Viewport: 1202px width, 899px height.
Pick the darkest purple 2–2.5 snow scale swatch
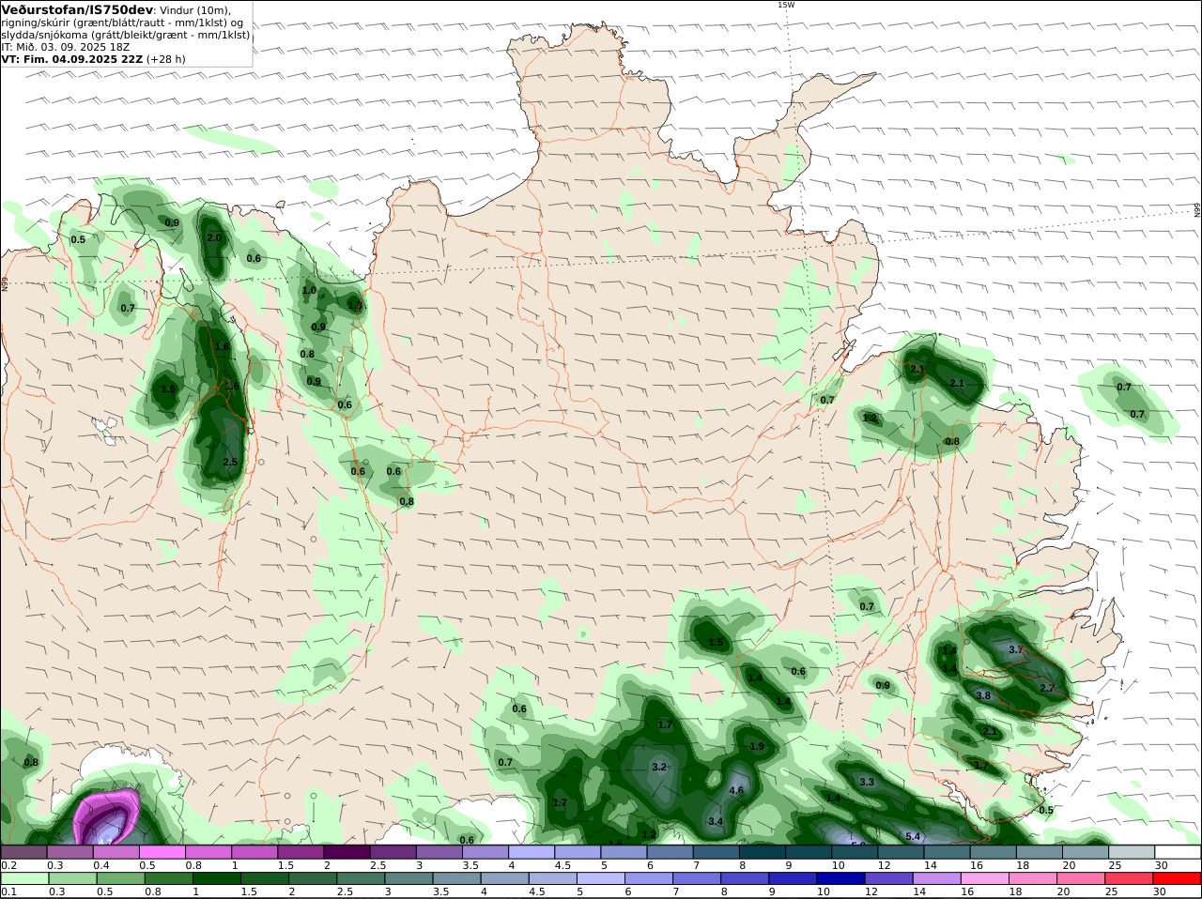point(347,851)
